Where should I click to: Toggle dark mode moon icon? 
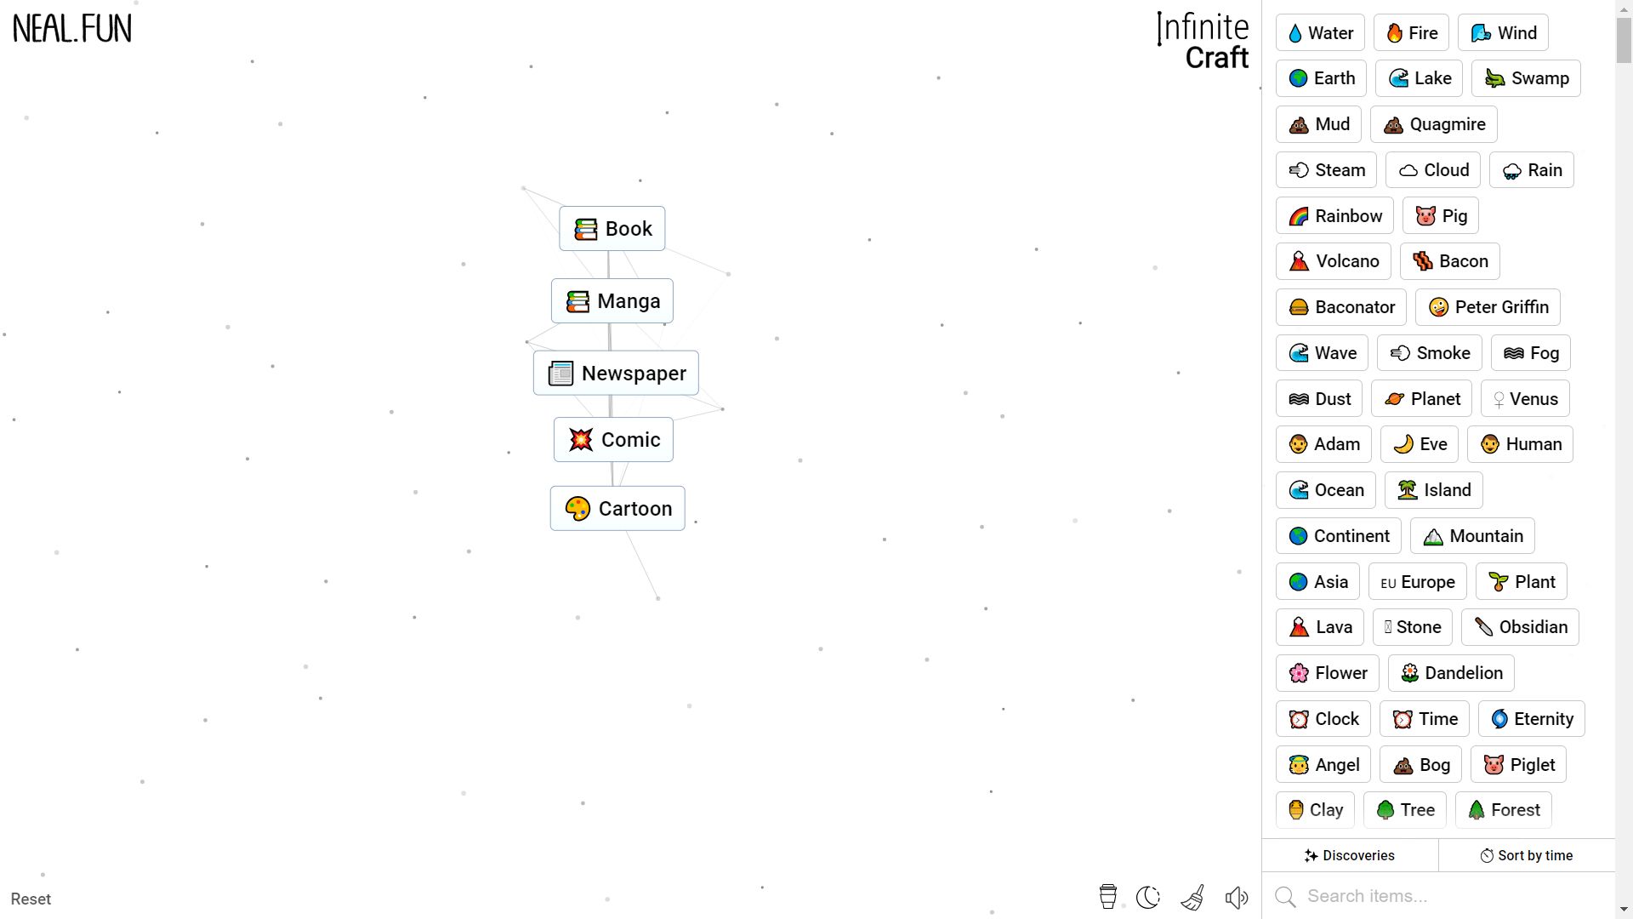1148,898
